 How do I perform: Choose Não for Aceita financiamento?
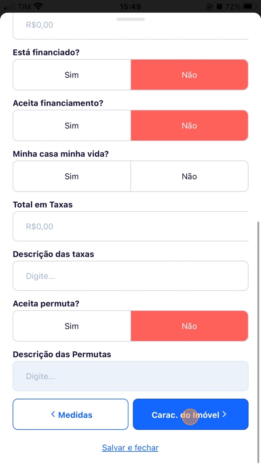click(189, 126)
